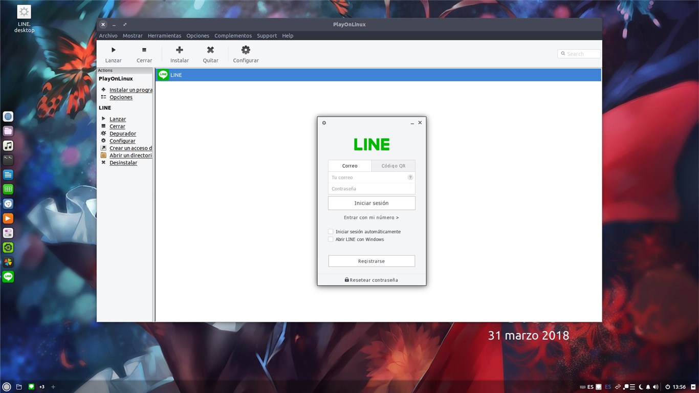
Task: Click Depurador in the sidebar
Action: click(123, 134)
